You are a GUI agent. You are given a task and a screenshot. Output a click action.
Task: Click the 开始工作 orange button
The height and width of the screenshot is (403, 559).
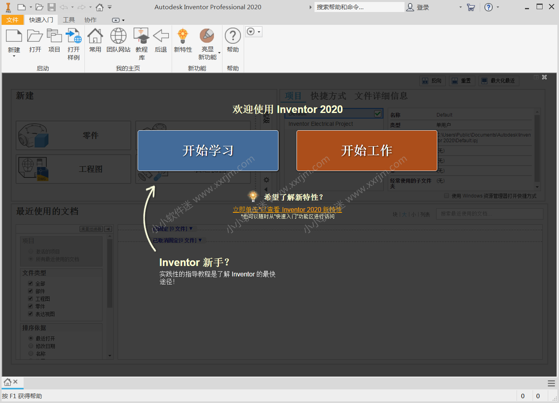point(367,151)
